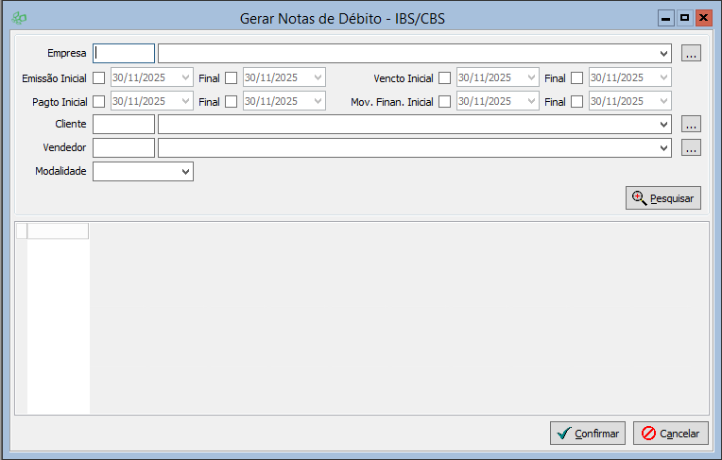Click the Vendedor code input field
722x460 pixels.
[x=124, y=148]
